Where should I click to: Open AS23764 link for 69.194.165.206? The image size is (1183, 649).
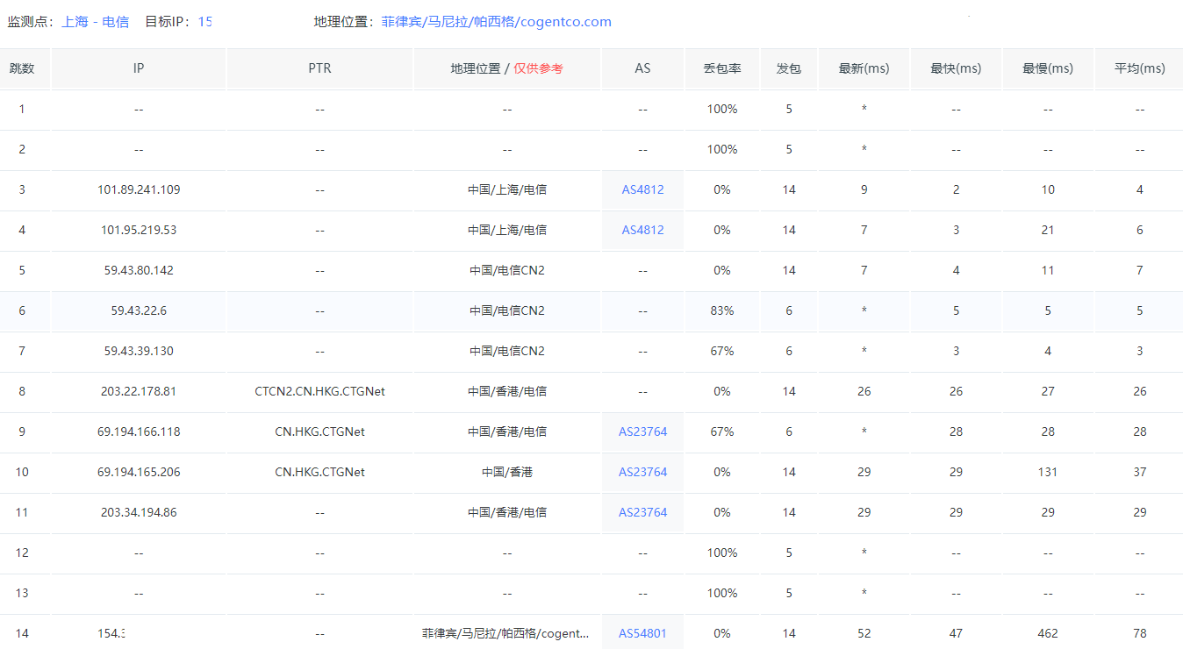tap(642, 472)
